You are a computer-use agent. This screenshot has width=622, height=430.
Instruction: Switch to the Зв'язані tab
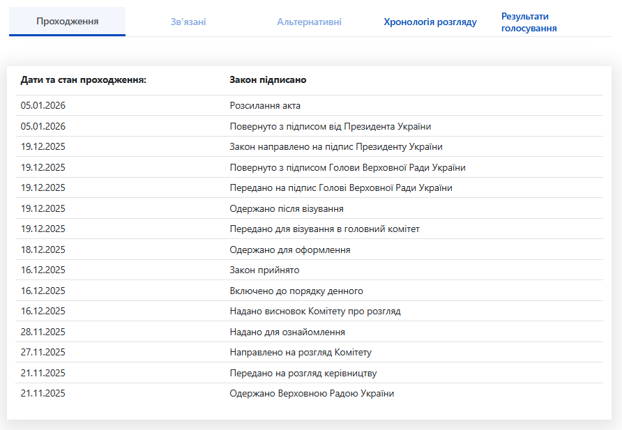click(x=188, y=22)
